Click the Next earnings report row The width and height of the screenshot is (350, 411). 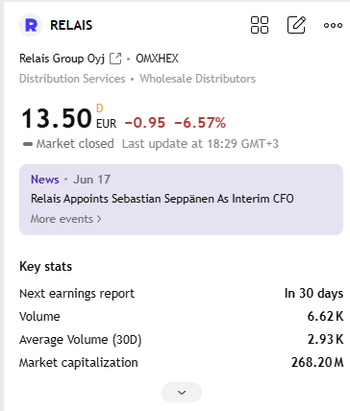point(181,293)
